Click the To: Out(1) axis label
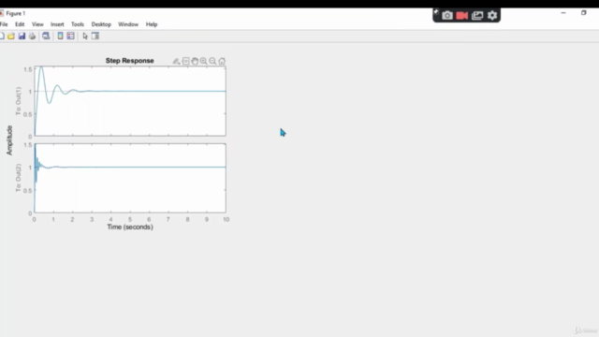The height and width of the screenshot is (337, 599). point(19,101)
